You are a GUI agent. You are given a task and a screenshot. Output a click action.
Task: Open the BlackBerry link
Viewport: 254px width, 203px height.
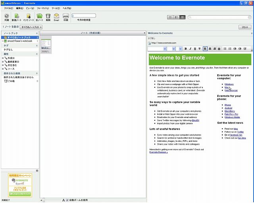coord(230,111)
